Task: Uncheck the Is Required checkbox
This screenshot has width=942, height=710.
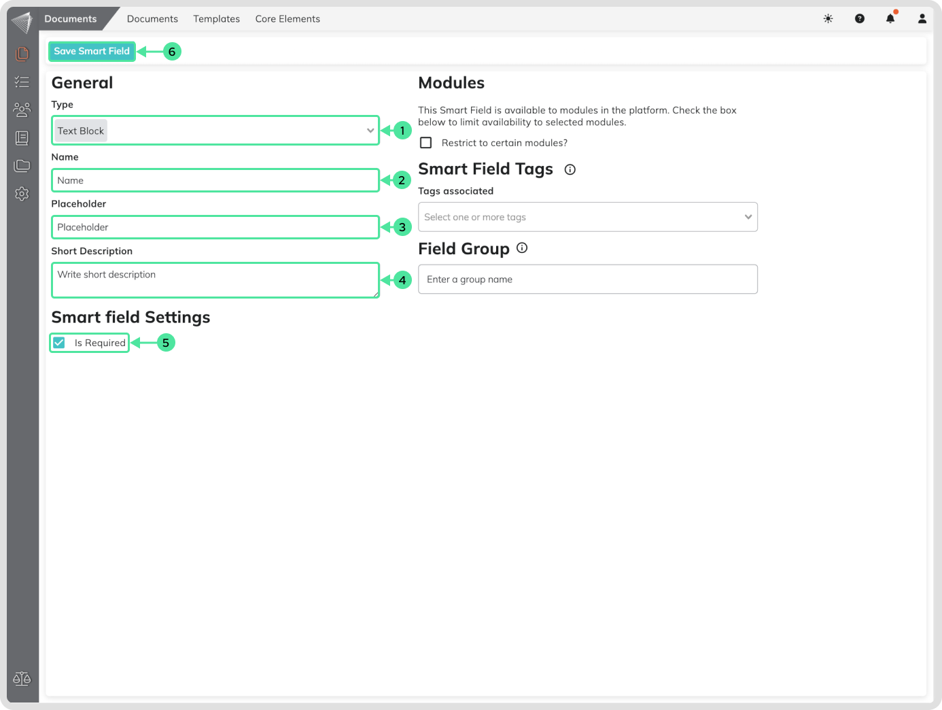Action: click(60, 343)
